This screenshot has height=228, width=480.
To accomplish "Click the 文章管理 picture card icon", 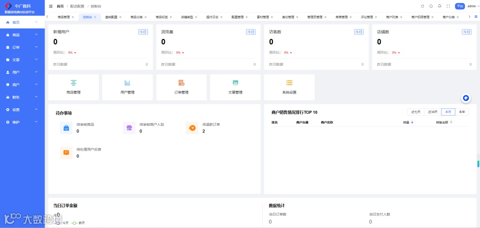I will tap(235, 83).
